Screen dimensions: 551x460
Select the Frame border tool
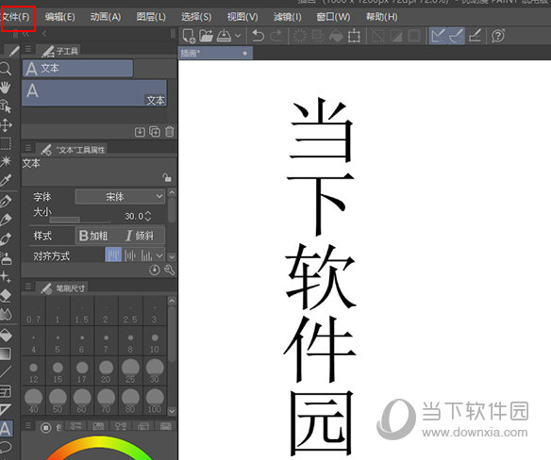(6, 391)
